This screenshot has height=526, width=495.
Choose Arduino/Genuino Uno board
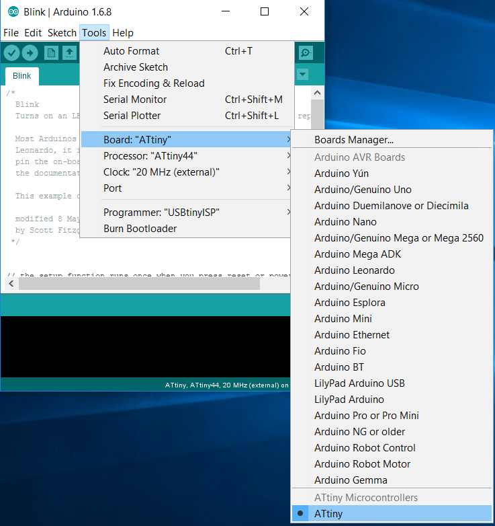tap(392, 190)
